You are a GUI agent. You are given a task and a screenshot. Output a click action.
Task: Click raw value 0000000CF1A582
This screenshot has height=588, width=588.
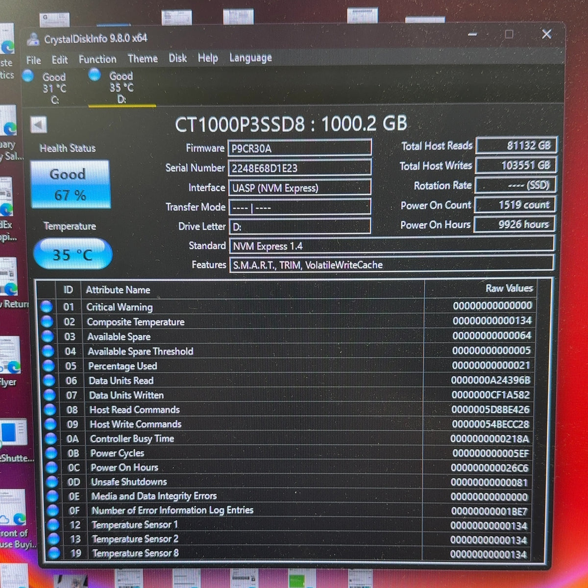pos(490,394)
